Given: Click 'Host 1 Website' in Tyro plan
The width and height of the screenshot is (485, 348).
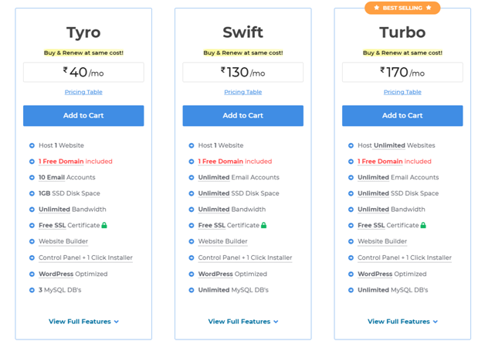Looking at the screenshot, I should (x=61, y=145).
